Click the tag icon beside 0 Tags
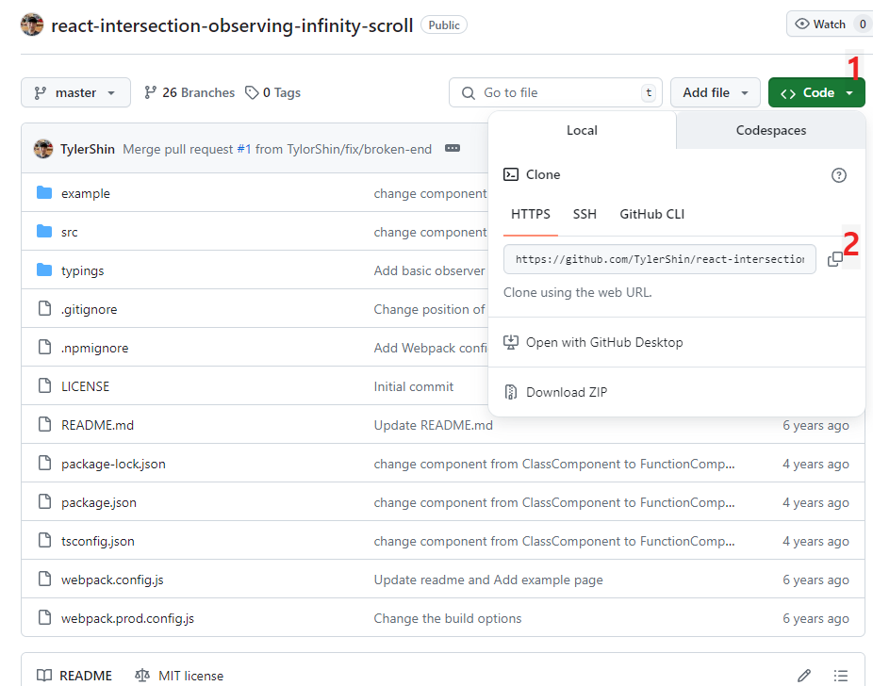This screenshot has width=873, height=686. 253,92
